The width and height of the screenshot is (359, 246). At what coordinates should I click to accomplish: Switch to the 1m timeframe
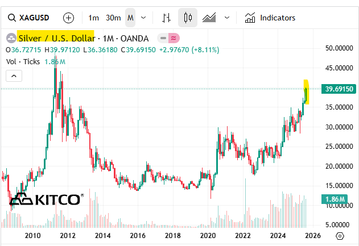(x=94, y=18)
